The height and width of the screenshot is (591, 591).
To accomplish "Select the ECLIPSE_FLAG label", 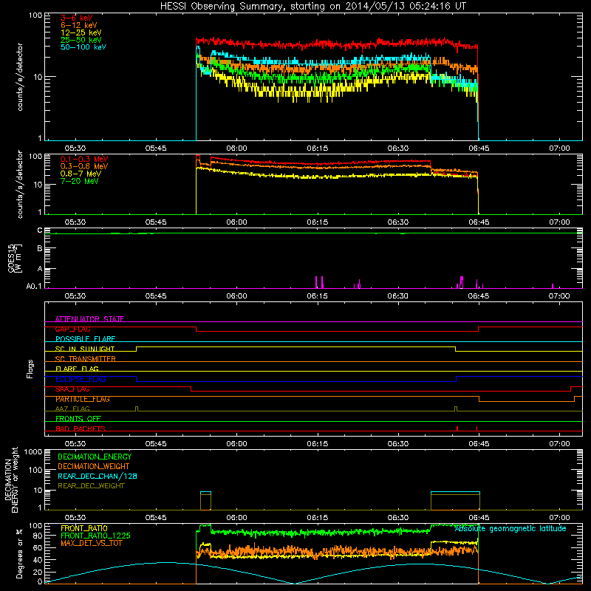I will (x=81, y=379).
